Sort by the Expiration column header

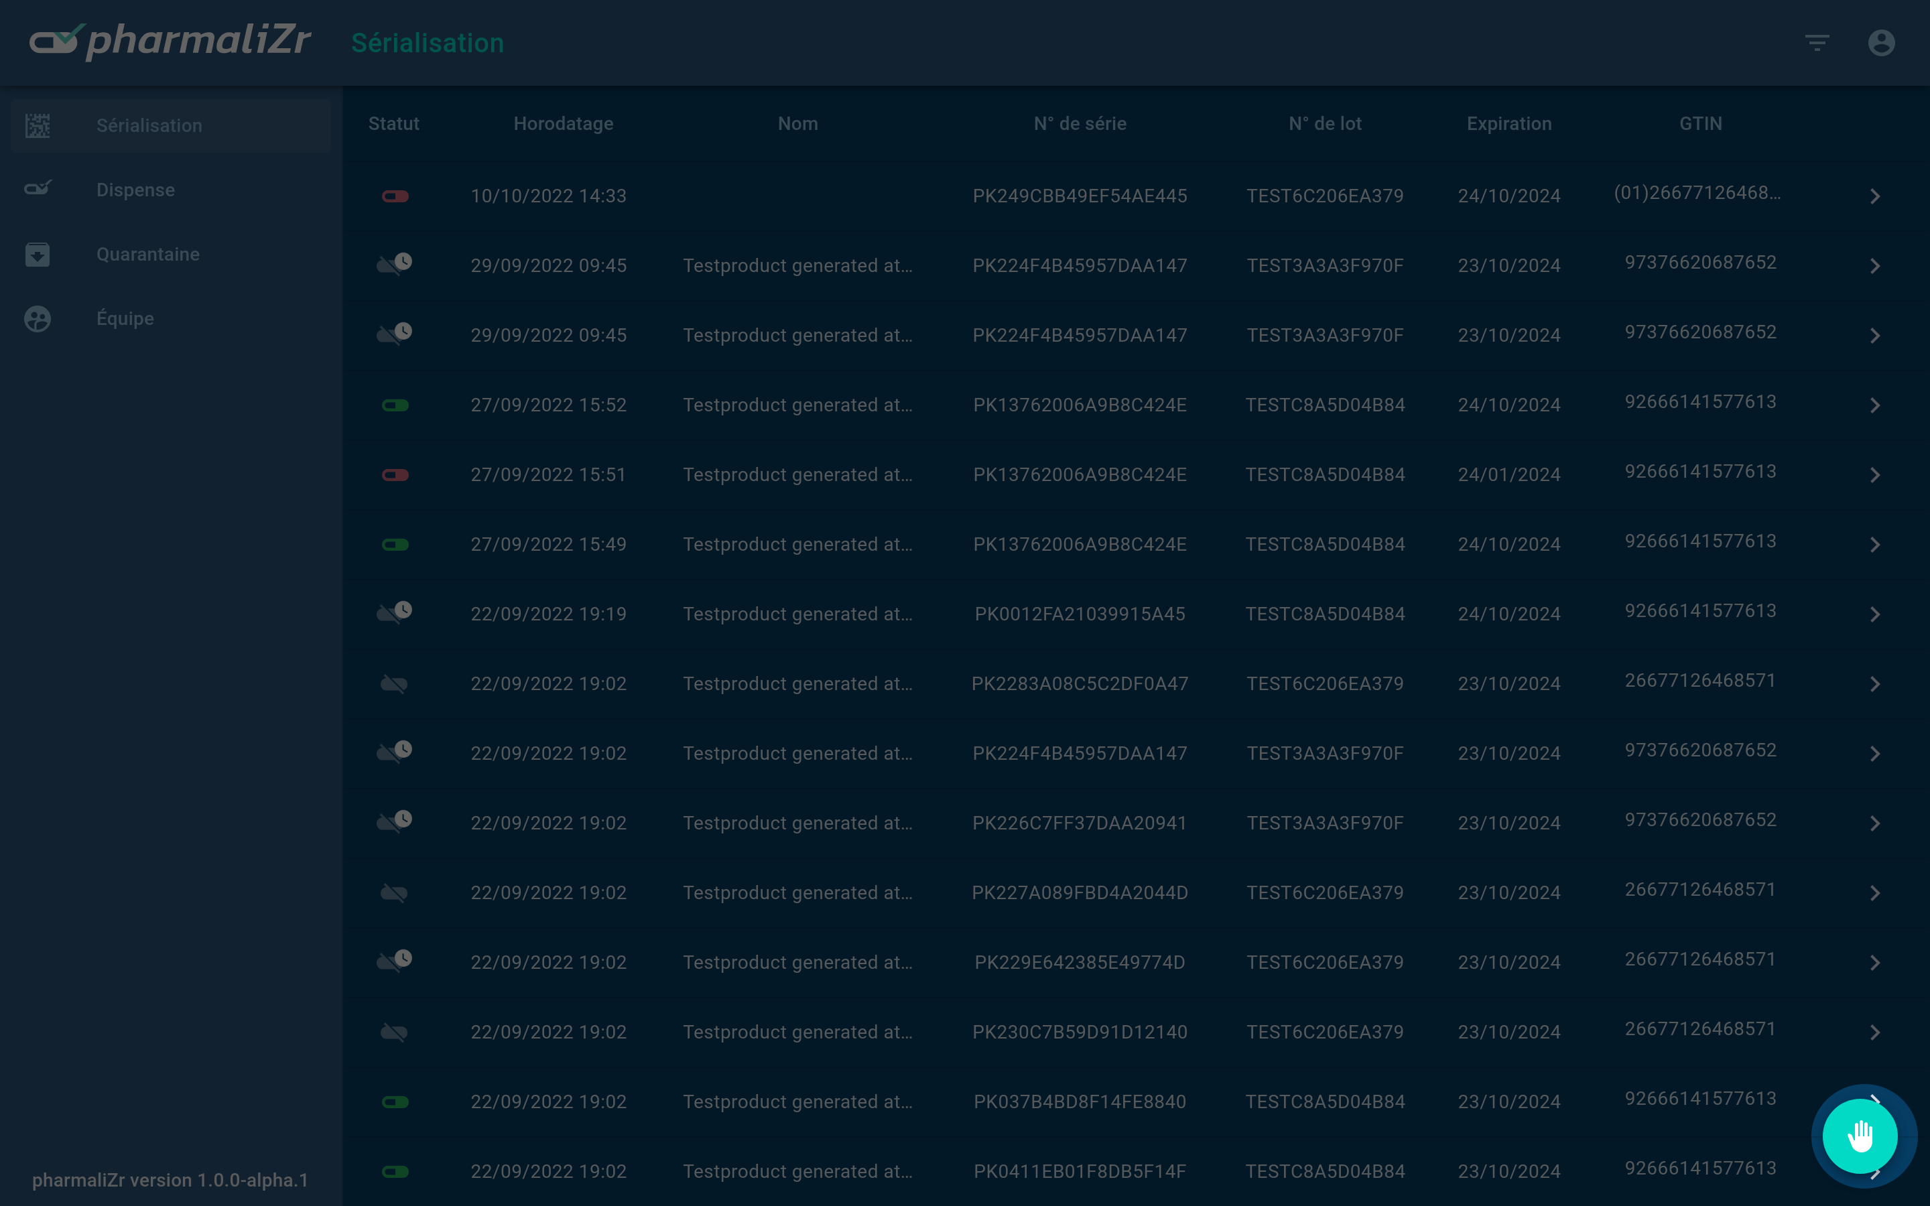pos(1509,124)
